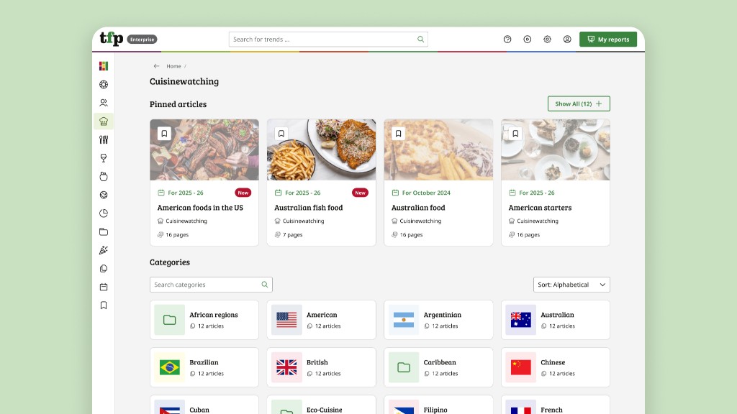737x414 pixels.
Task: Open Australian food article title
Action: pyautogui.click(x=418, y=208)
